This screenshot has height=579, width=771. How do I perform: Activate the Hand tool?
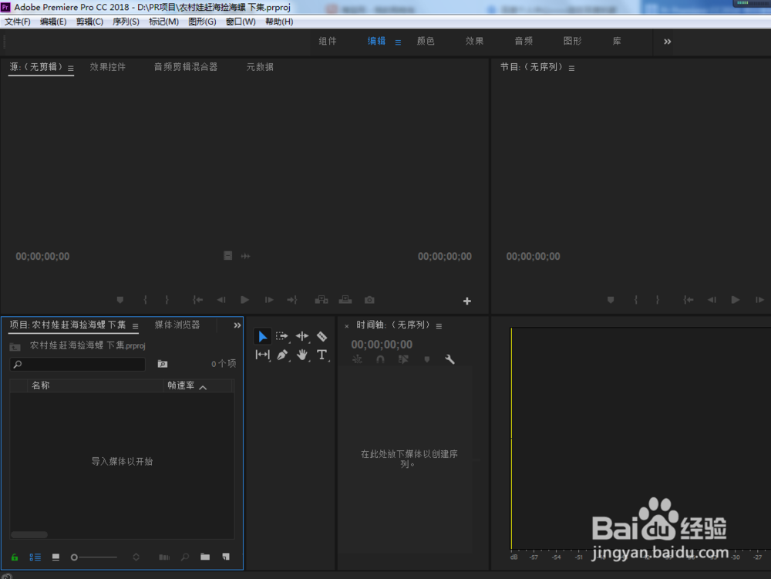301,355
